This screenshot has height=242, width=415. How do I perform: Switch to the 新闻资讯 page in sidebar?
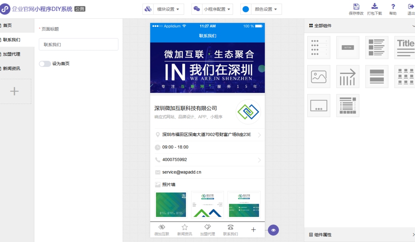tap(12, 68)
